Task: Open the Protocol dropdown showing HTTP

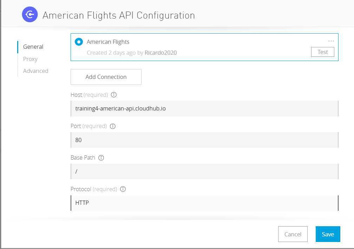Action: point(204,203)
